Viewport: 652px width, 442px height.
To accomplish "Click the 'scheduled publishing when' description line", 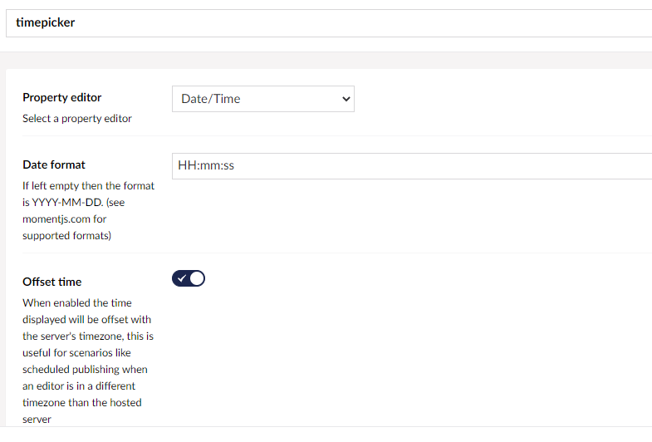I will click(85, 370).
